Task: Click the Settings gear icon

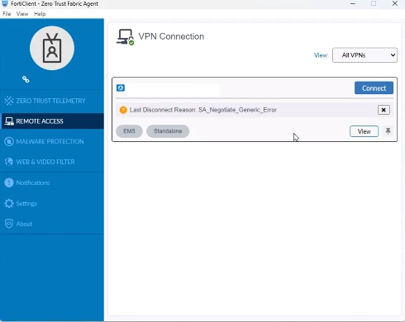Action: tap(9, 203)
